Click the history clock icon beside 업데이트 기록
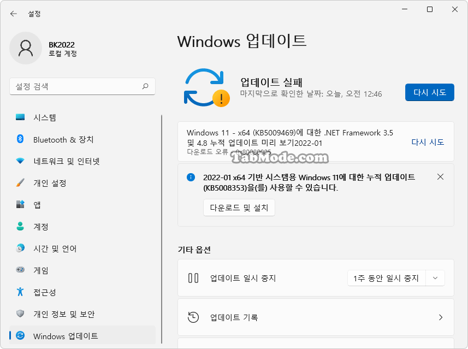This screenshot has width=468, height=349. [x=193, y=317]
